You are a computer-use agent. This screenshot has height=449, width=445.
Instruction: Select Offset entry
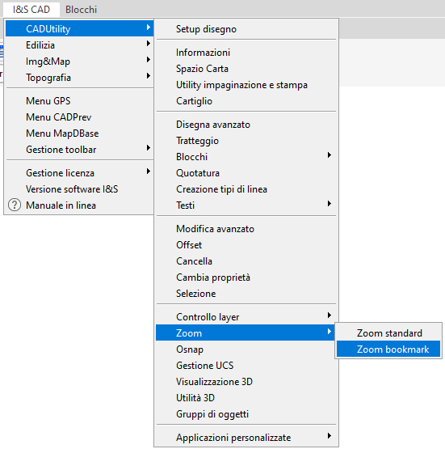tap(246, 245)
